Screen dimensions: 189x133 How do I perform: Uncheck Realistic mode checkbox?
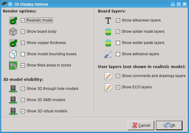[23, 20]
